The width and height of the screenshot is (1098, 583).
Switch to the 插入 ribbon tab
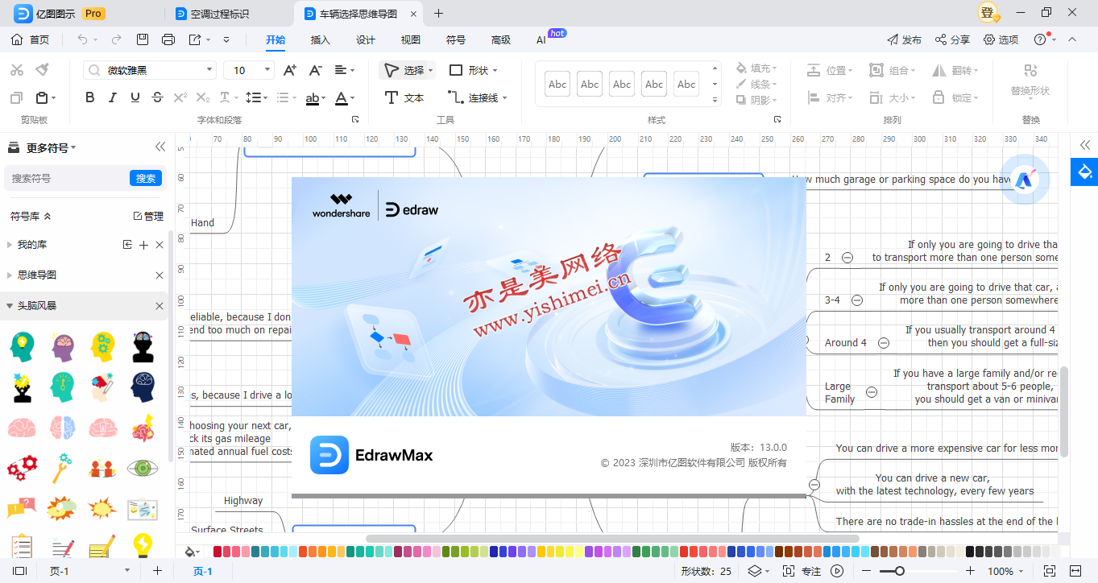click(321, 39)
